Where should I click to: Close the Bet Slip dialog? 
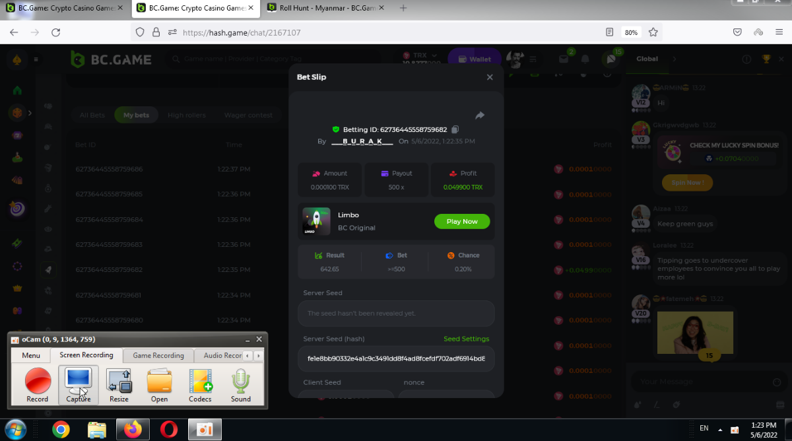click(x=490, y=77)
